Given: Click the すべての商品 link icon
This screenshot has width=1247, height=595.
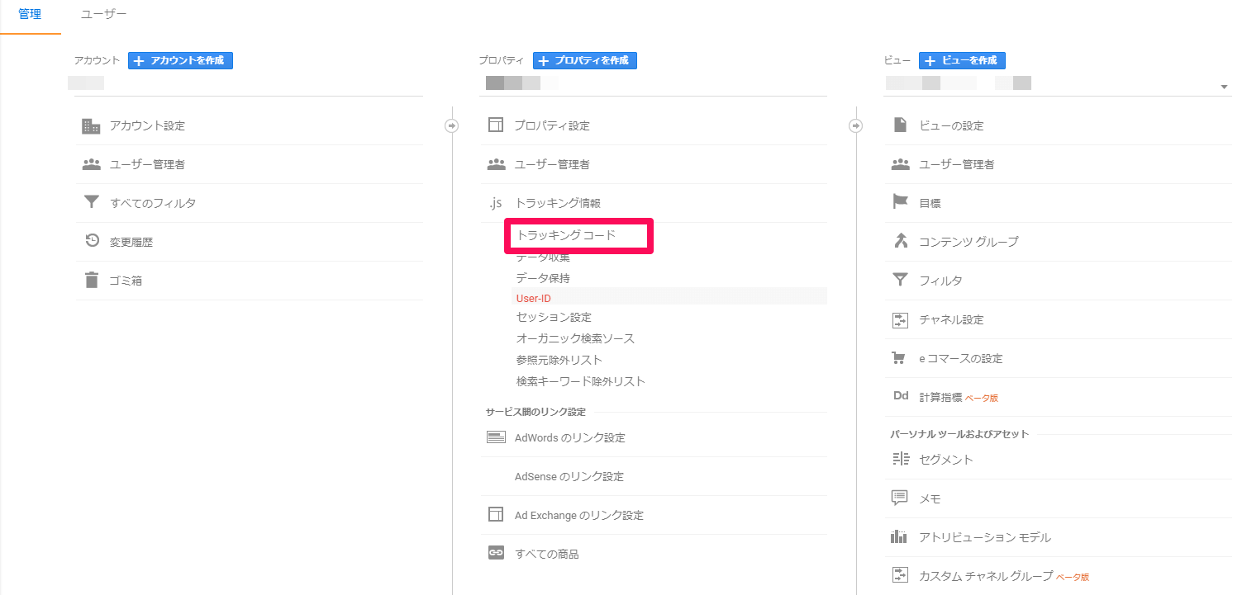Looking at the screenshot, I should tap(496, 554).
